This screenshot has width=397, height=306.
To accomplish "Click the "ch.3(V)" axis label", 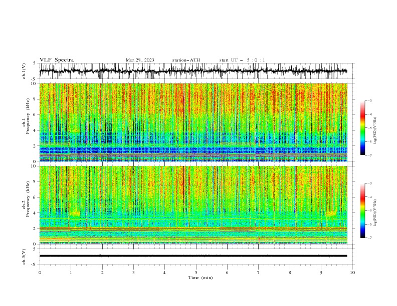I will point(24,256).
